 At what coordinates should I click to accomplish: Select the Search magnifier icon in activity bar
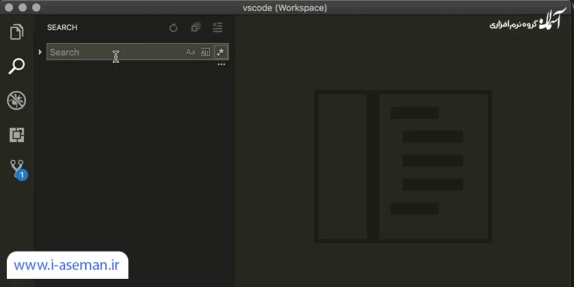click(x=17, y=66)
